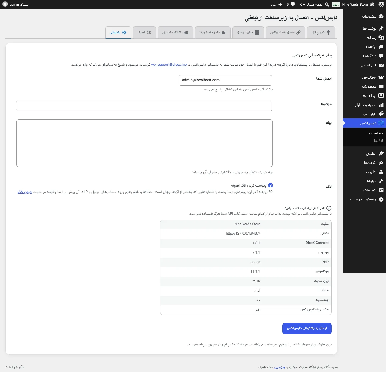386x372 pixels.
Task: Click into the پیام message textarea
Action: (144, 143)
